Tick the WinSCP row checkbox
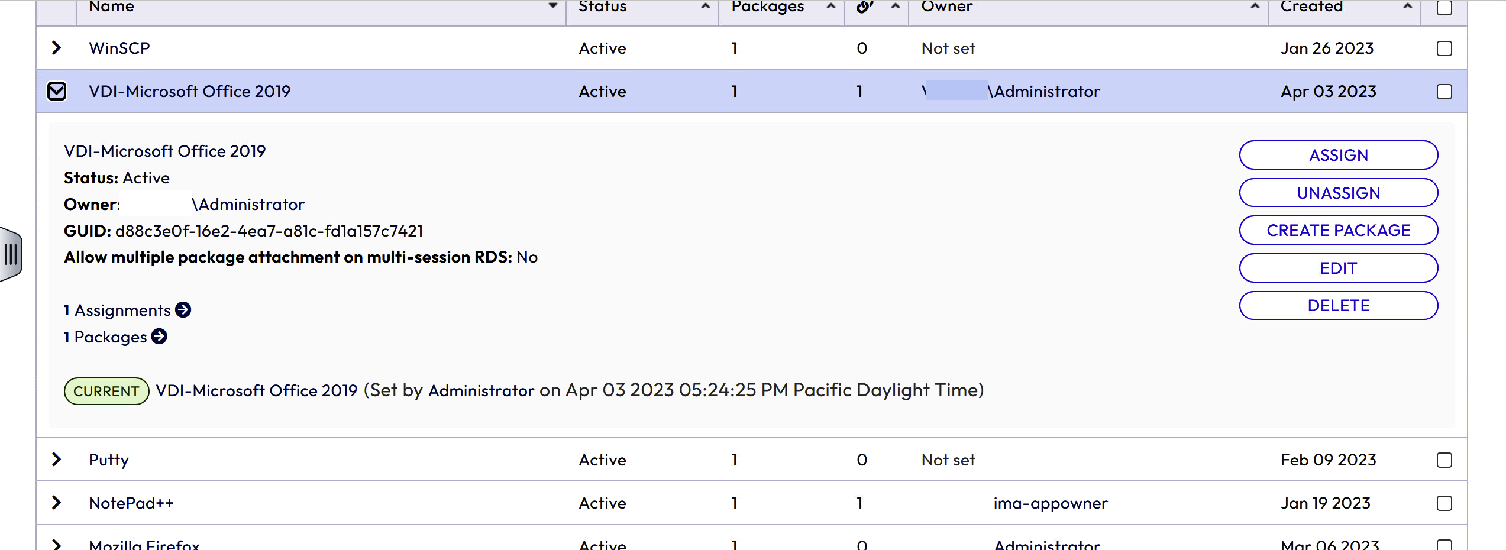1506x550 pixels. click(x=1444, y=48)
